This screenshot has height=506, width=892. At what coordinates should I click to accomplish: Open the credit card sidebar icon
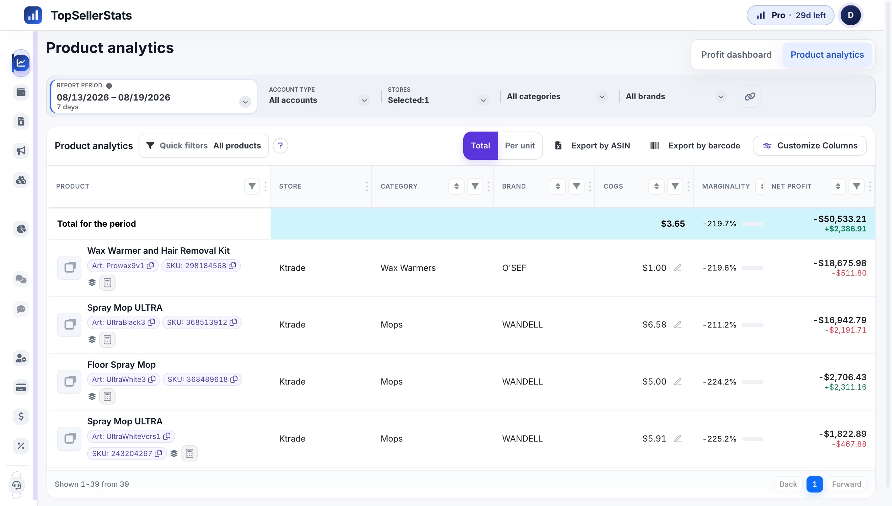(21, 387)
